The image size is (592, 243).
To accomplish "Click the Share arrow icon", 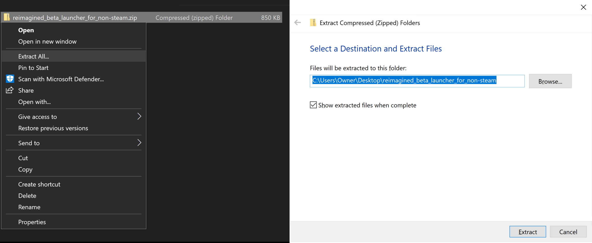I will pyautogui.click(x=10, y=90).
